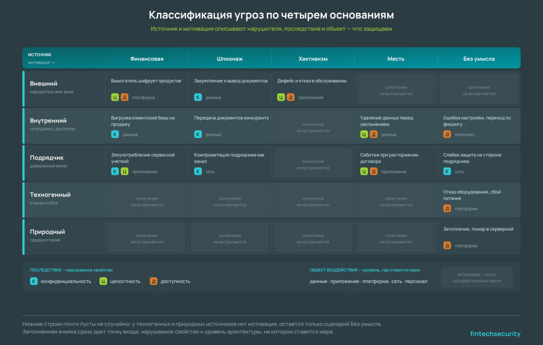The image size is (543, 345).
Task: Click the 'Техногенный' row heading
Action: pyautogui.click(x=50, y=194)
